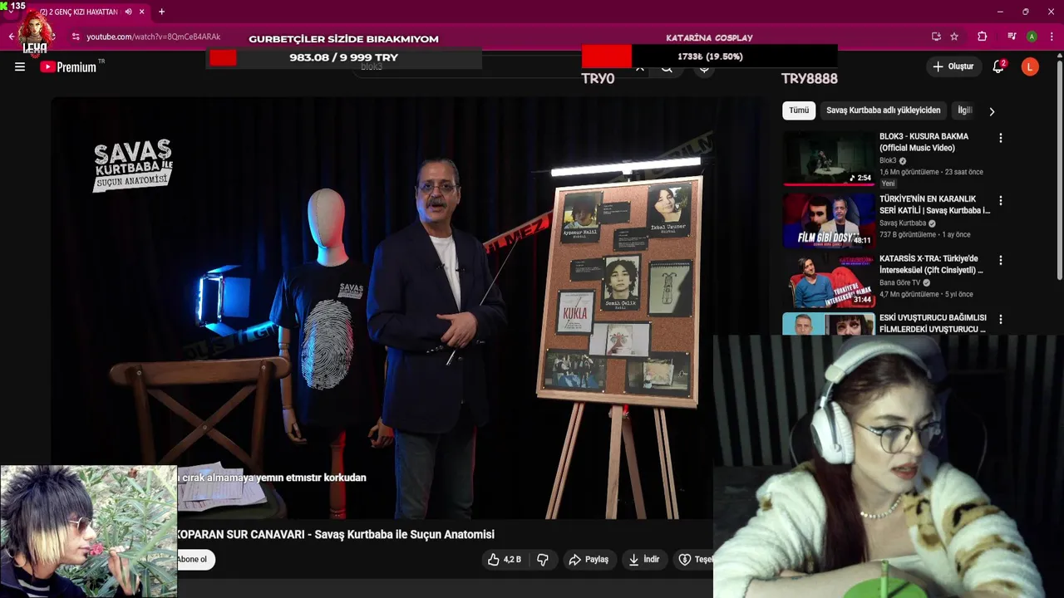Click the Oluştur create button

[953, 66]
